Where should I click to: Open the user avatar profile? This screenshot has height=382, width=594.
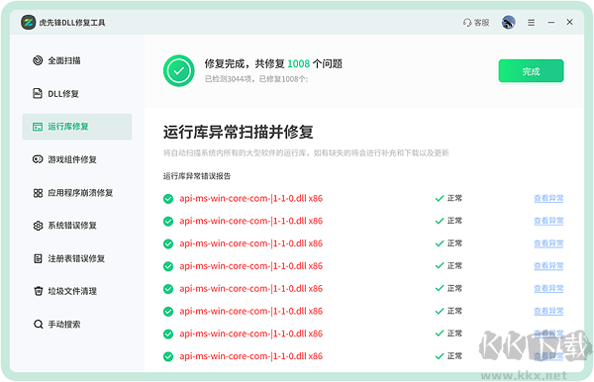pyautogui.click(x=509, y=23)
